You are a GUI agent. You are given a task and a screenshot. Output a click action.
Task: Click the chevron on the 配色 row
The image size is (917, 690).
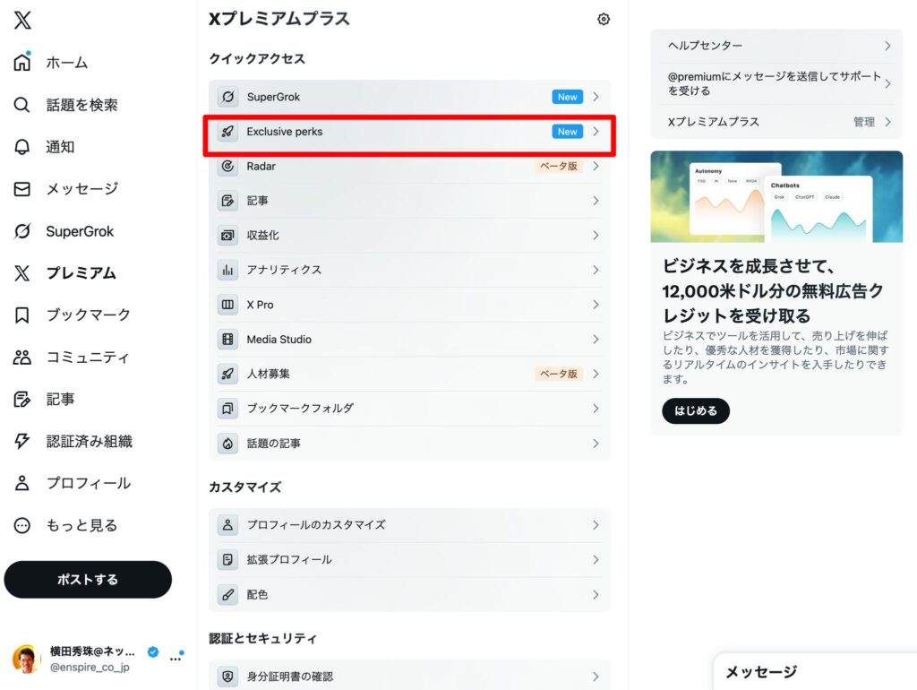pos(596,595)
